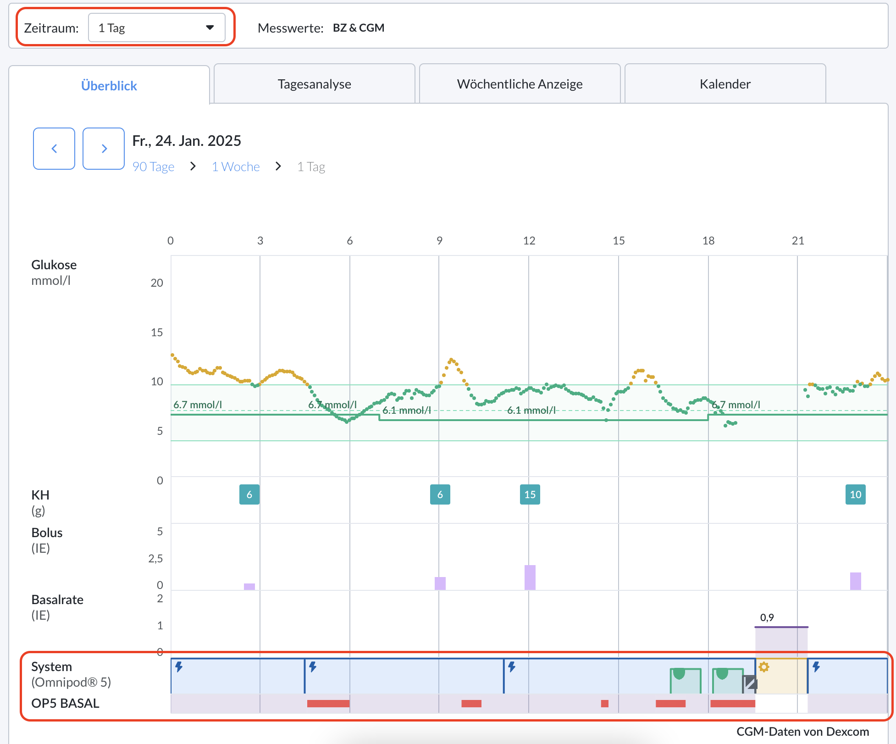Select the 6 g carb marker near hour 3
Image resolution: width=896 pixels, height=744 pixels.
(249, 494)
